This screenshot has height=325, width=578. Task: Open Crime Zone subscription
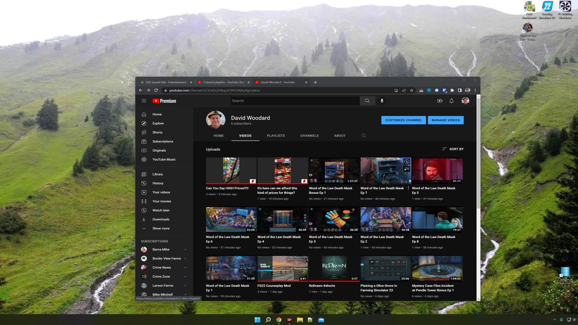pos(164,277)
